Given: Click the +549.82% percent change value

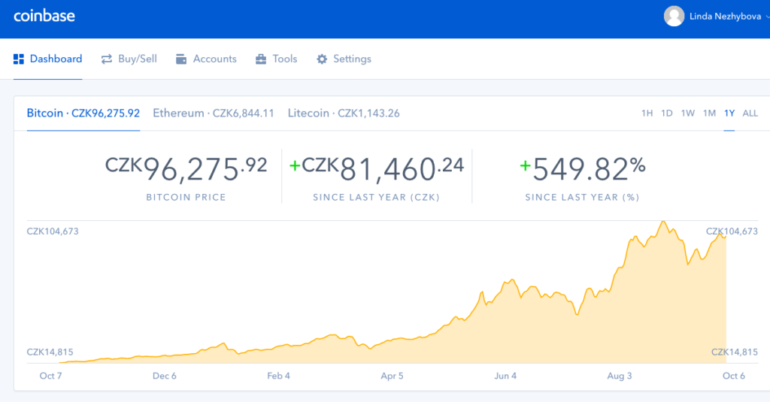Looking at the screenshot, I should pos(583,169).
